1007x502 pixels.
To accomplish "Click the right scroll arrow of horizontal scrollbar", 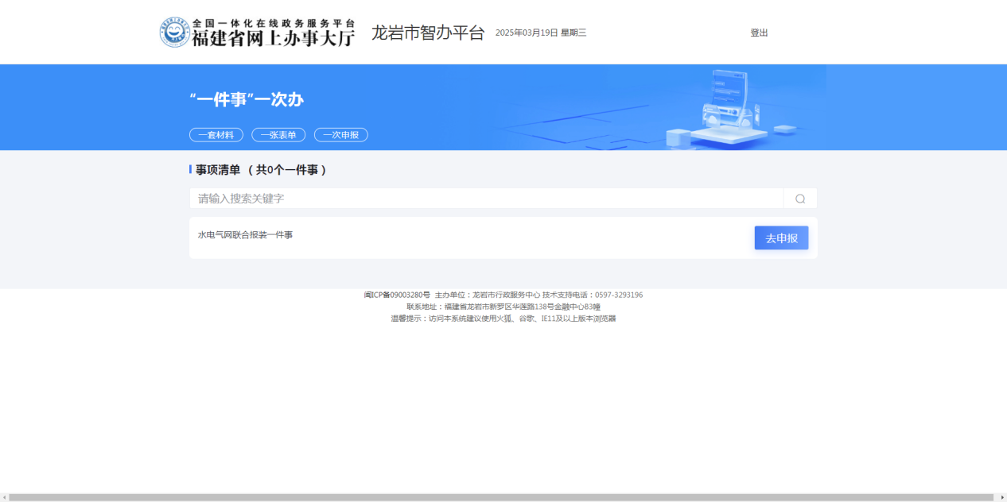I will (x=1002, y=497).
